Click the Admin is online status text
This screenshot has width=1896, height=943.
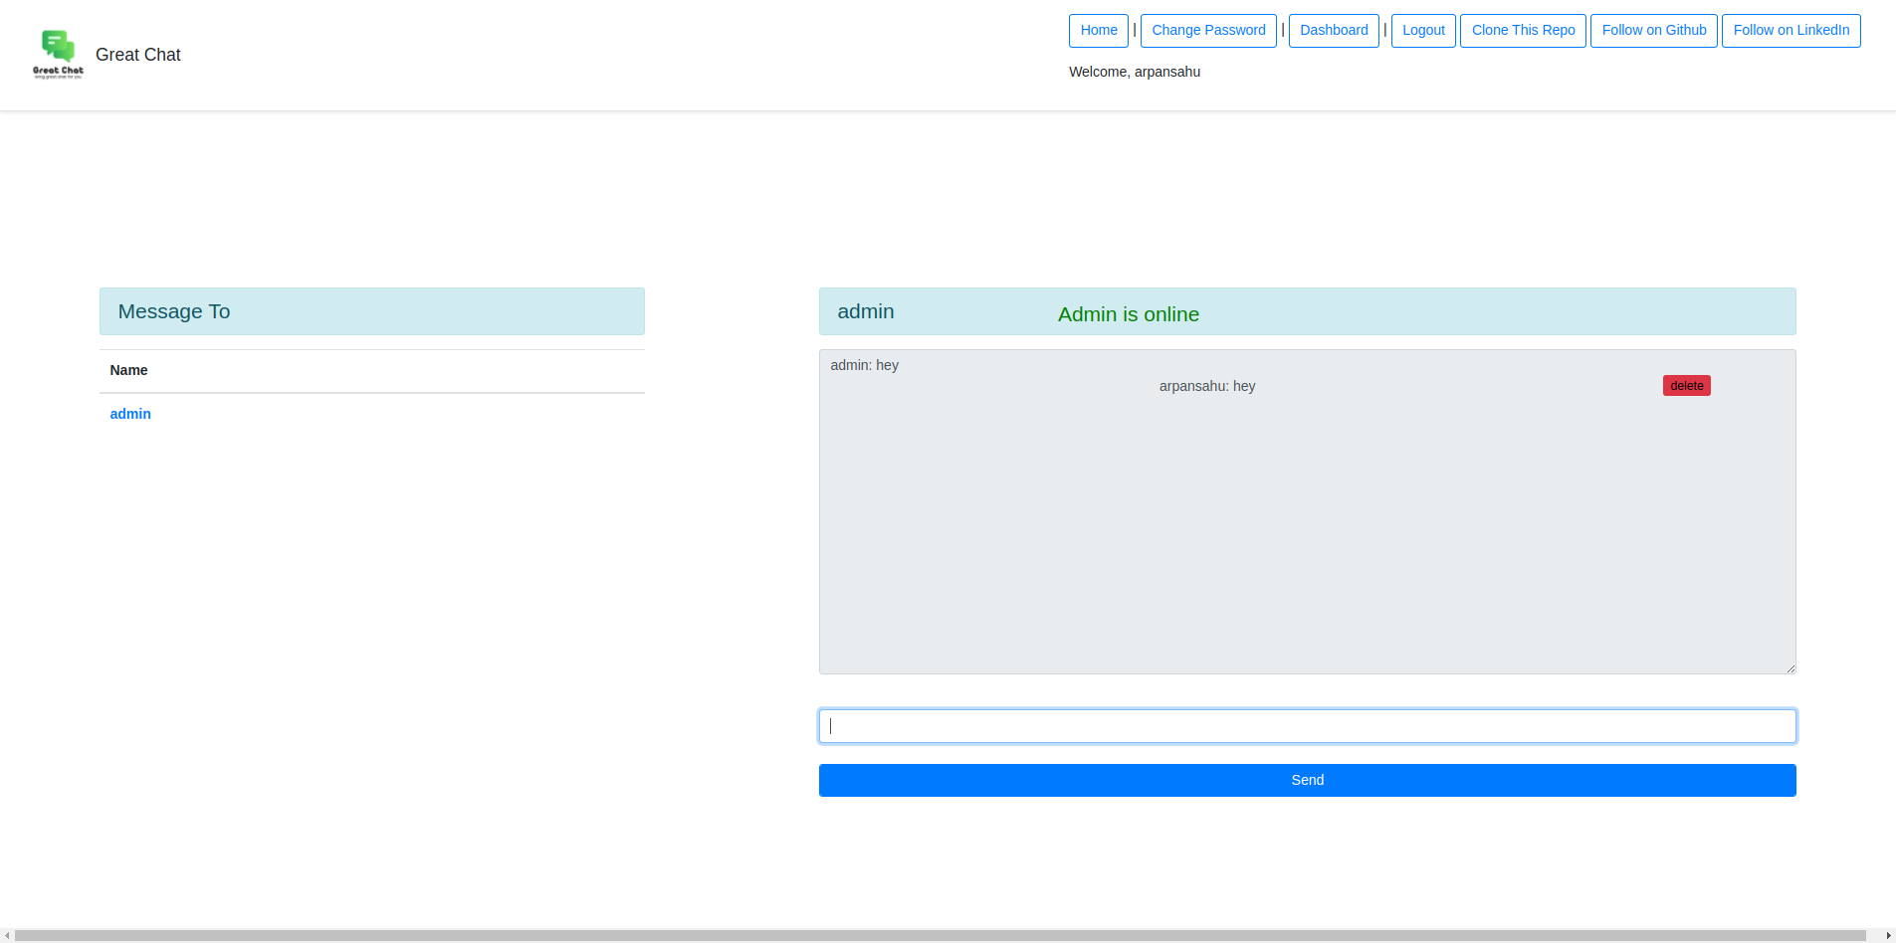pos(1128,314)
